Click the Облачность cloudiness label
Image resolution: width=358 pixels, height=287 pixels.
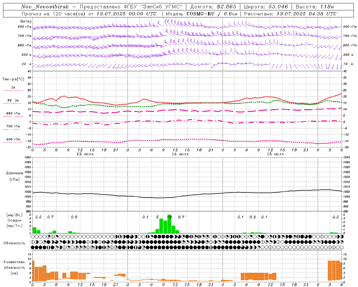click(x=14, y=243)
